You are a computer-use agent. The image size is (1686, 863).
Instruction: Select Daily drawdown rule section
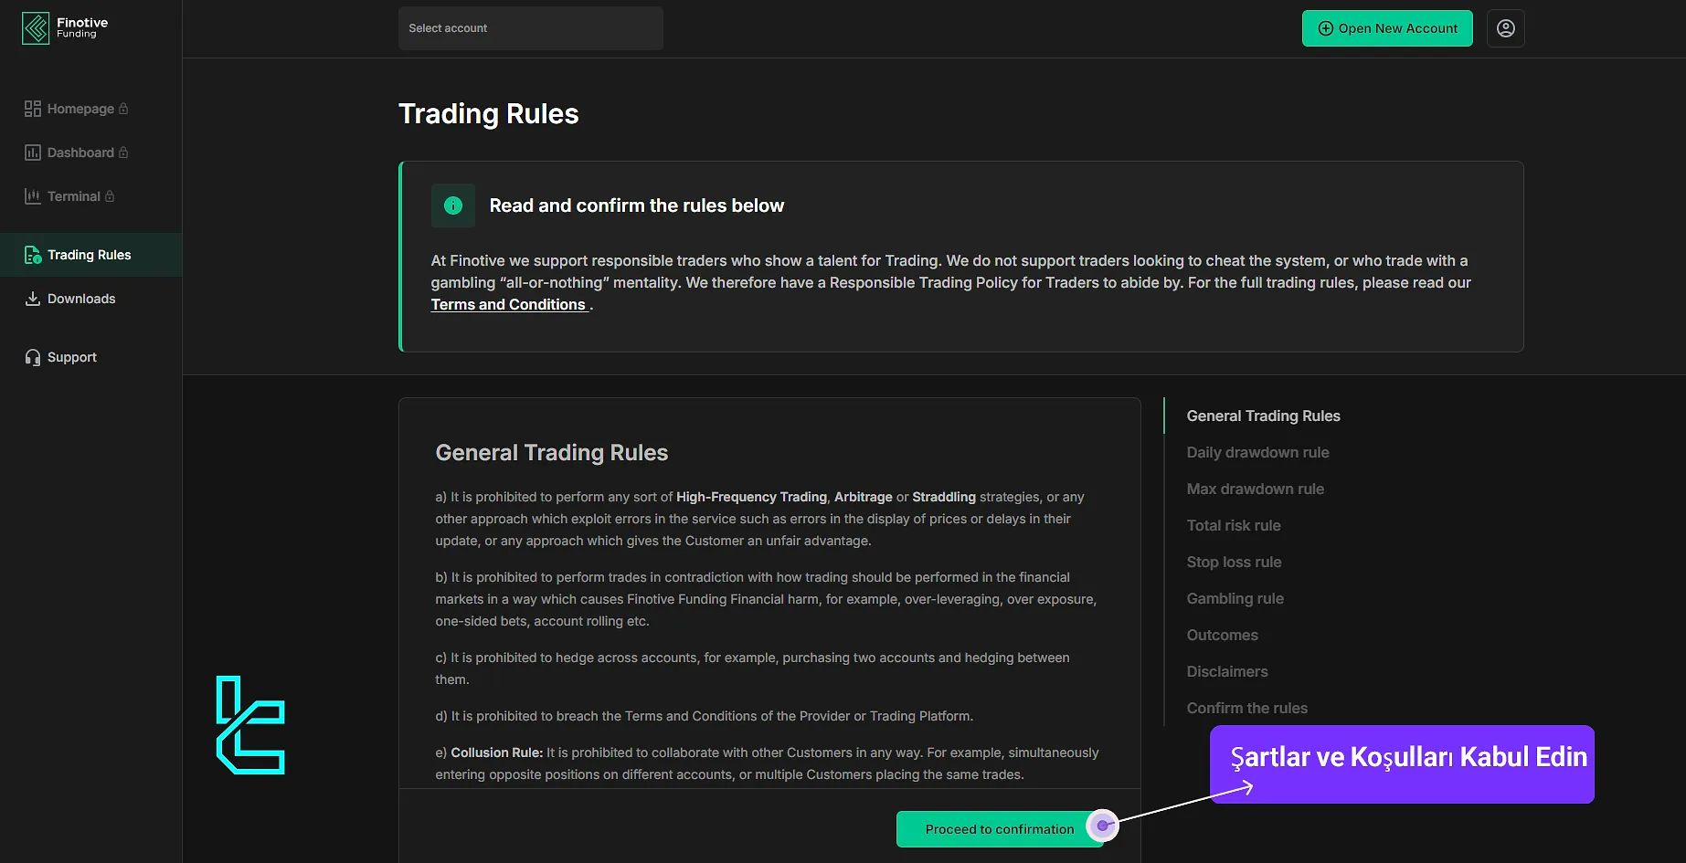click(x=1257, y=452)
